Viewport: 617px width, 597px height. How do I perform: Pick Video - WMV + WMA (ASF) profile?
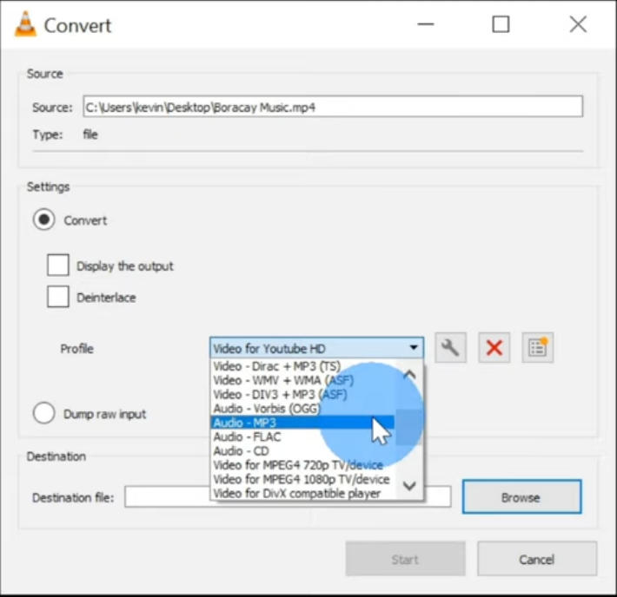[303, 380]
